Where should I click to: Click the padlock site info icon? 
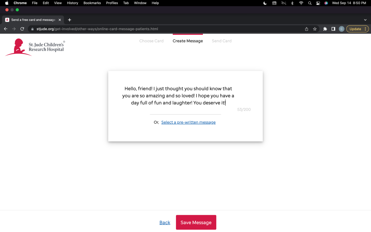click(x=32, y=29)
